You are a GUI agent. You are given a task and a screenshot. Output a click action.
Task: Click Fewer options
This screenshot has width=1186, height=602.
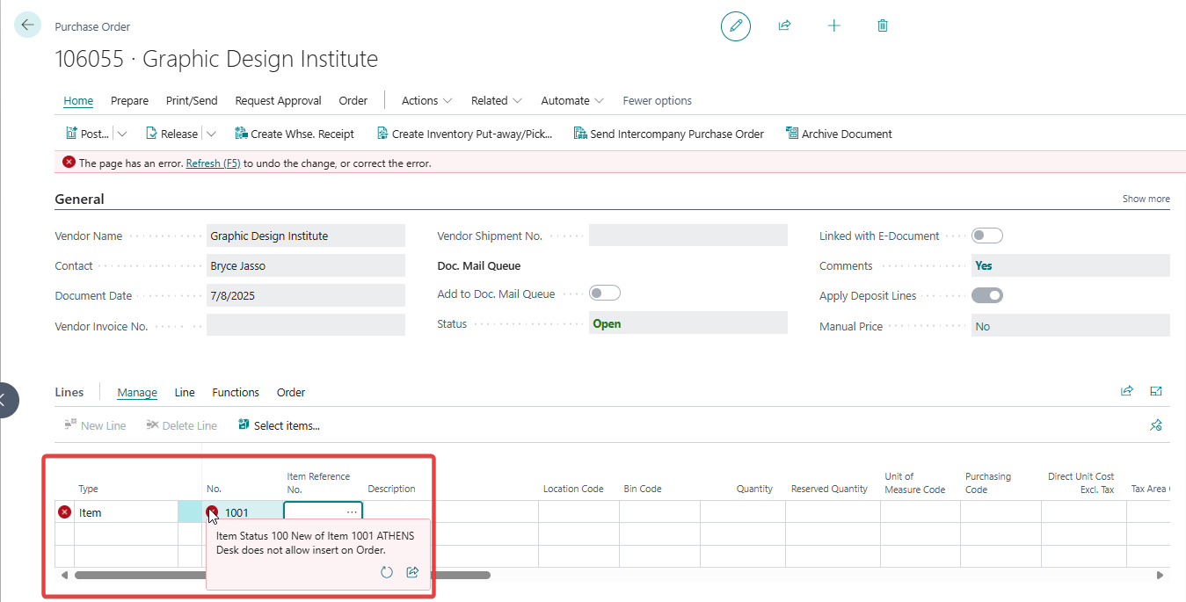pos(658,100)
